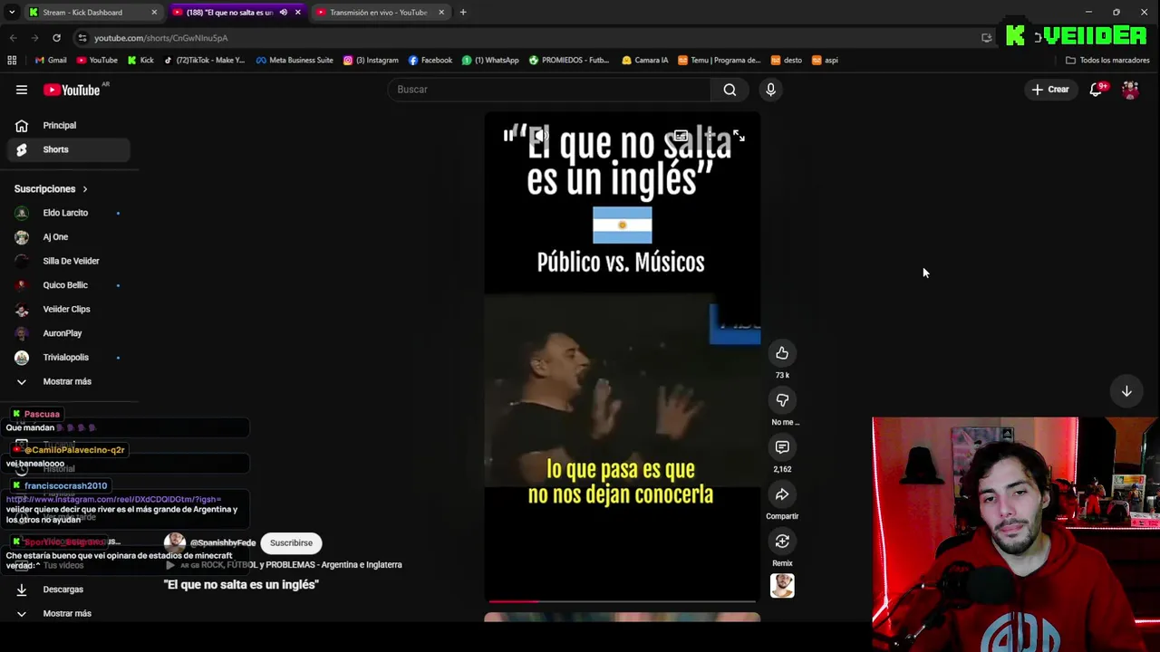Viewport: 1160px width, 652px height.
Task: Go to next short with down arrow
Action: tap(1126, 391)
